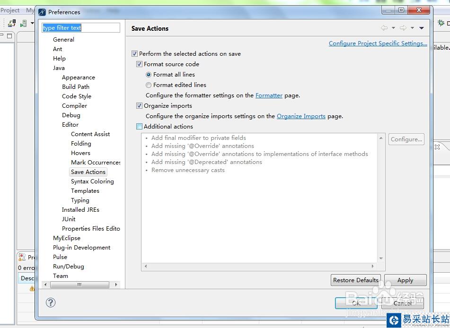Select Format all lines radio button
This screenshot has height=328, width=450.
[149, 75]
